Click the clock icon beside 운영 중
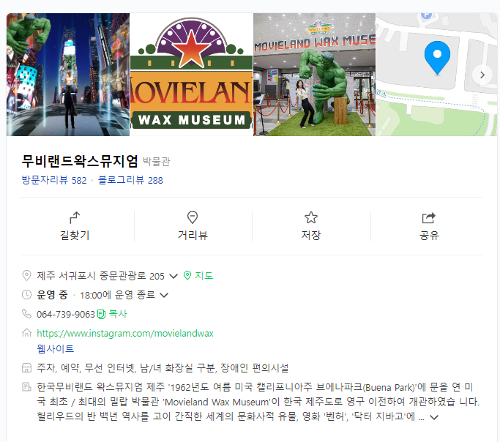 point(27,295)
